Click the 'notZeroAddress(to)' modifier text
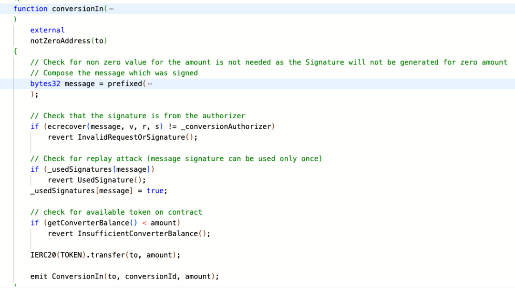Image resolution: width=515 pixels, height=290 pixels. (x=69, y=41)
